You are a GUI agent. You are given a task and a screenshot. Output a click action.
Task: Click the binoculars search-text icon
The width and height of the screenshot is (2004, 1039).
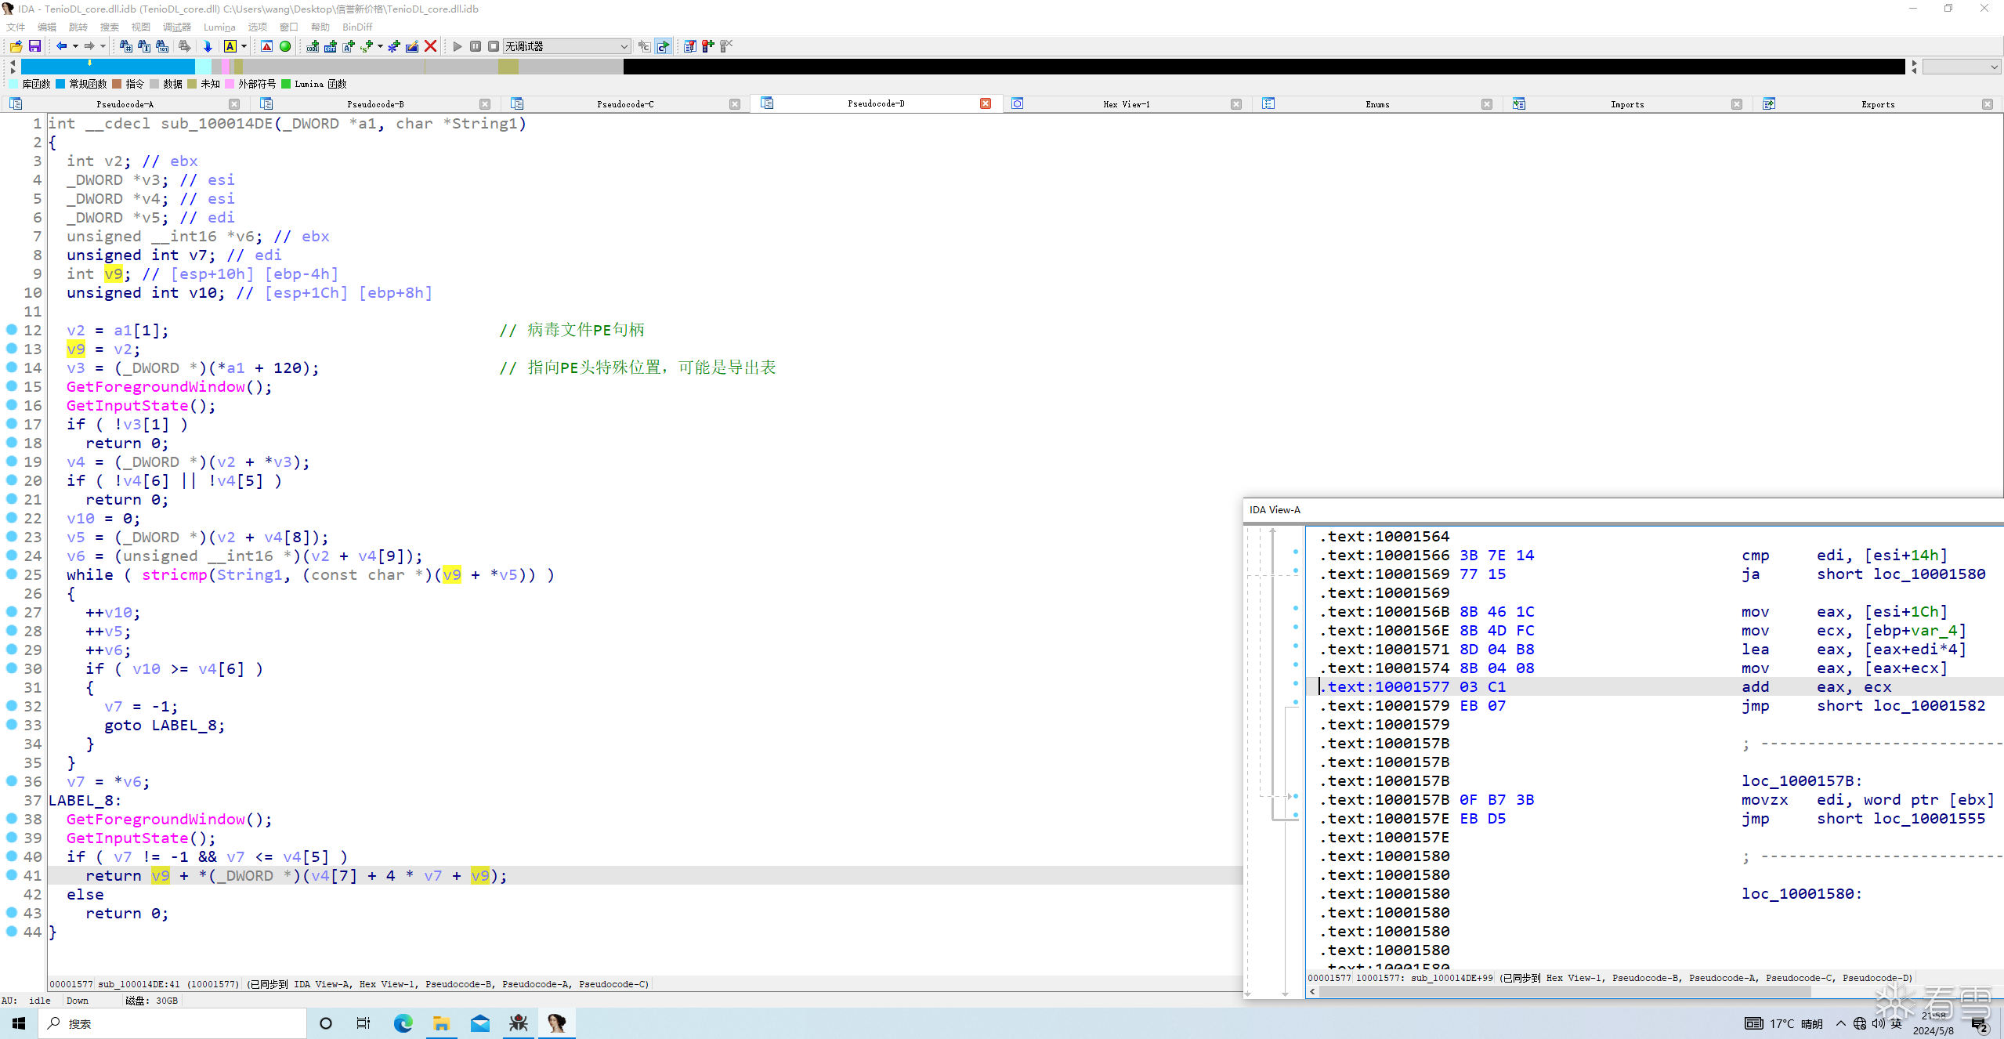(144, 46)
